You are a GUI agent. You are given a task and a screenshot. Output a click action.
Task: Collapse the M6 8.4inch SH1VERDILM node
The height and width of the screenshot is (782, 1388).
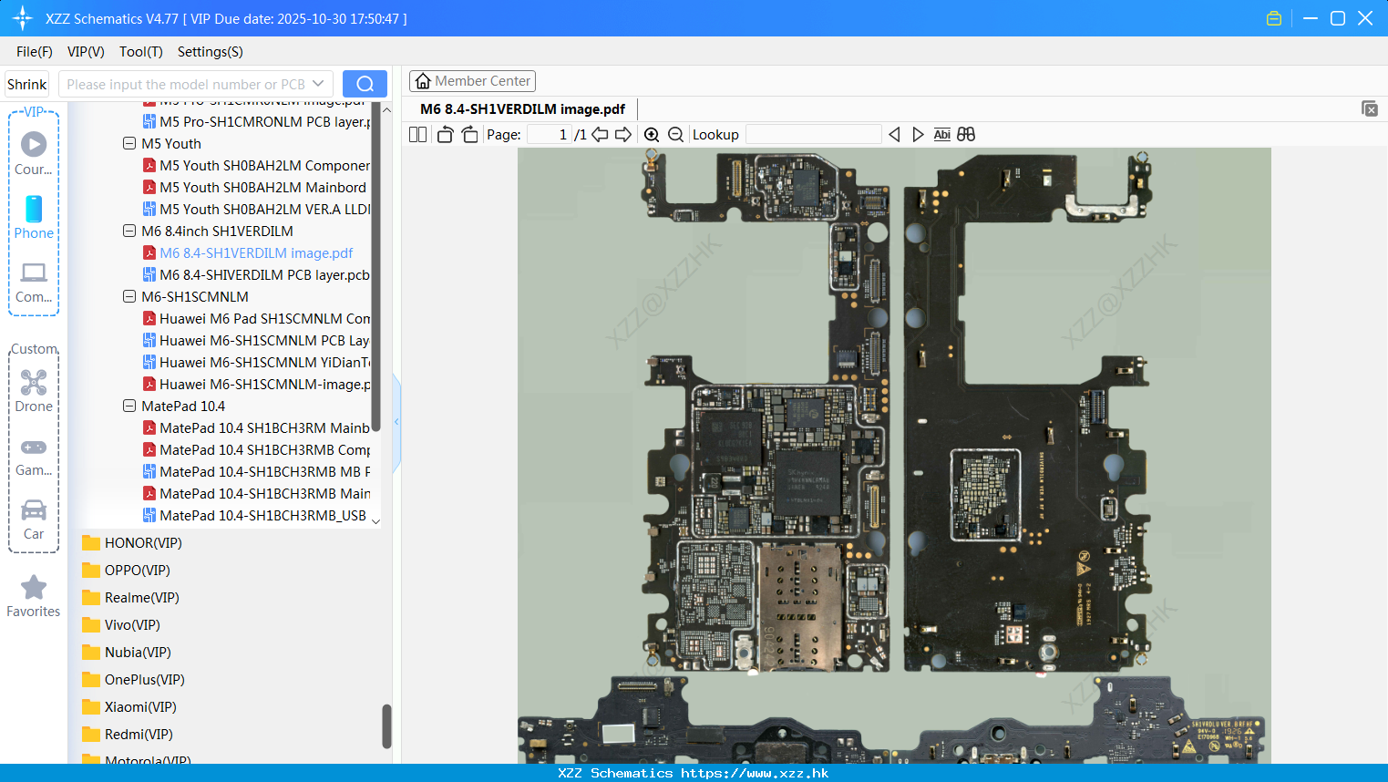tap(129, 231)
